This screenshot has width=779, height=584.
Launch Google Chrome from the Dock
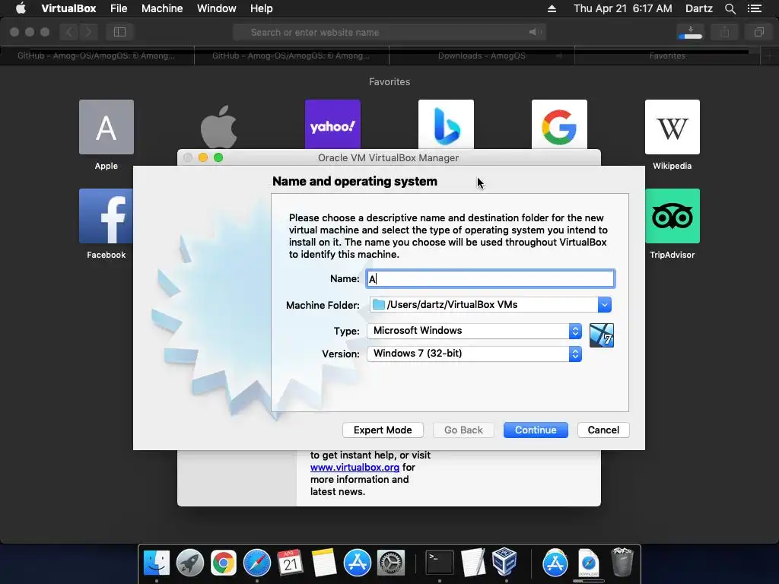click(223, 563)
